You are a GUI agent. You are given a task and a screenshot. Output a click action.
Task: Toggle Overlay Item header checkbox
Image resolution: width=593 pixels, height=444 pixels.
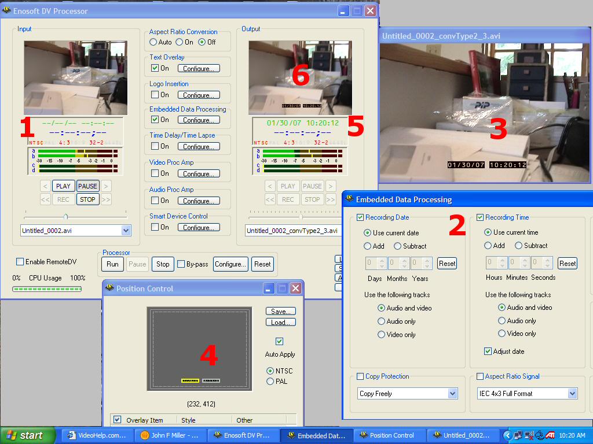point(117,420)
